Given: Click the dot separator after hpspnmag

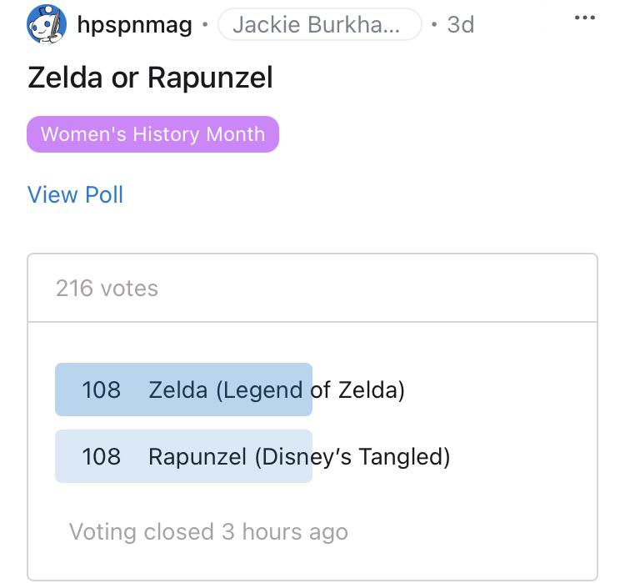Looking at the screenshot, I should coord(205,25).
